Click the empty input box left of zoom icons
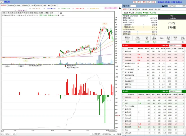 [91, 134]
